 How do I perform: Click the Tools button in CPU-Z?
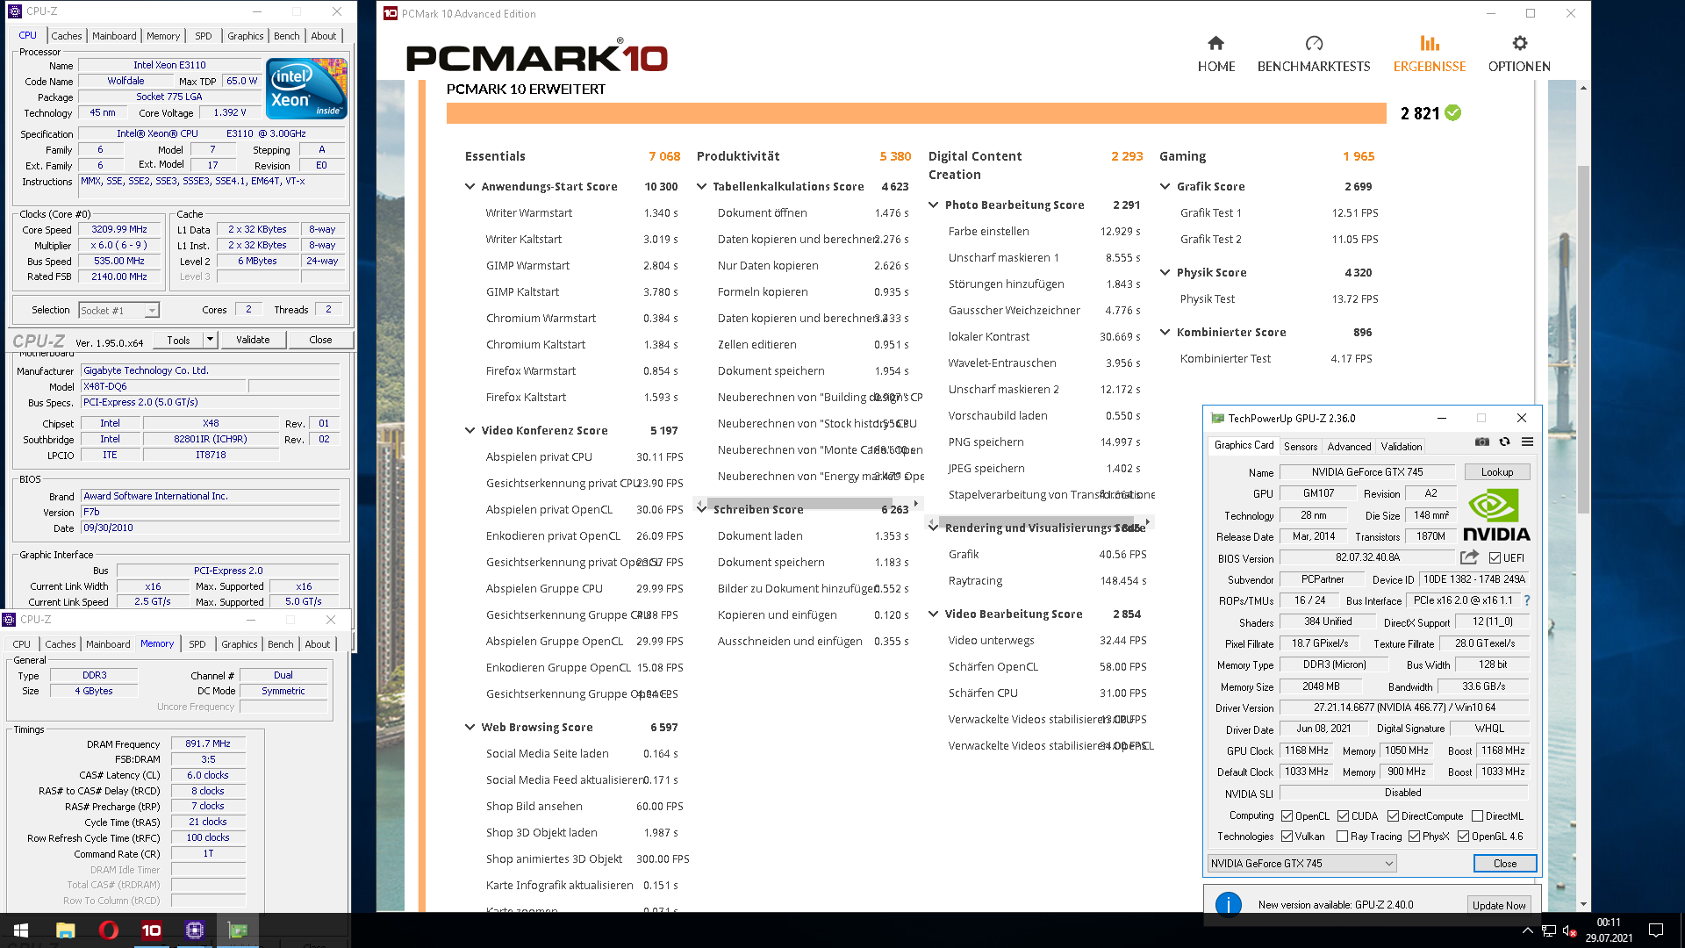click(x=178, y=340)
